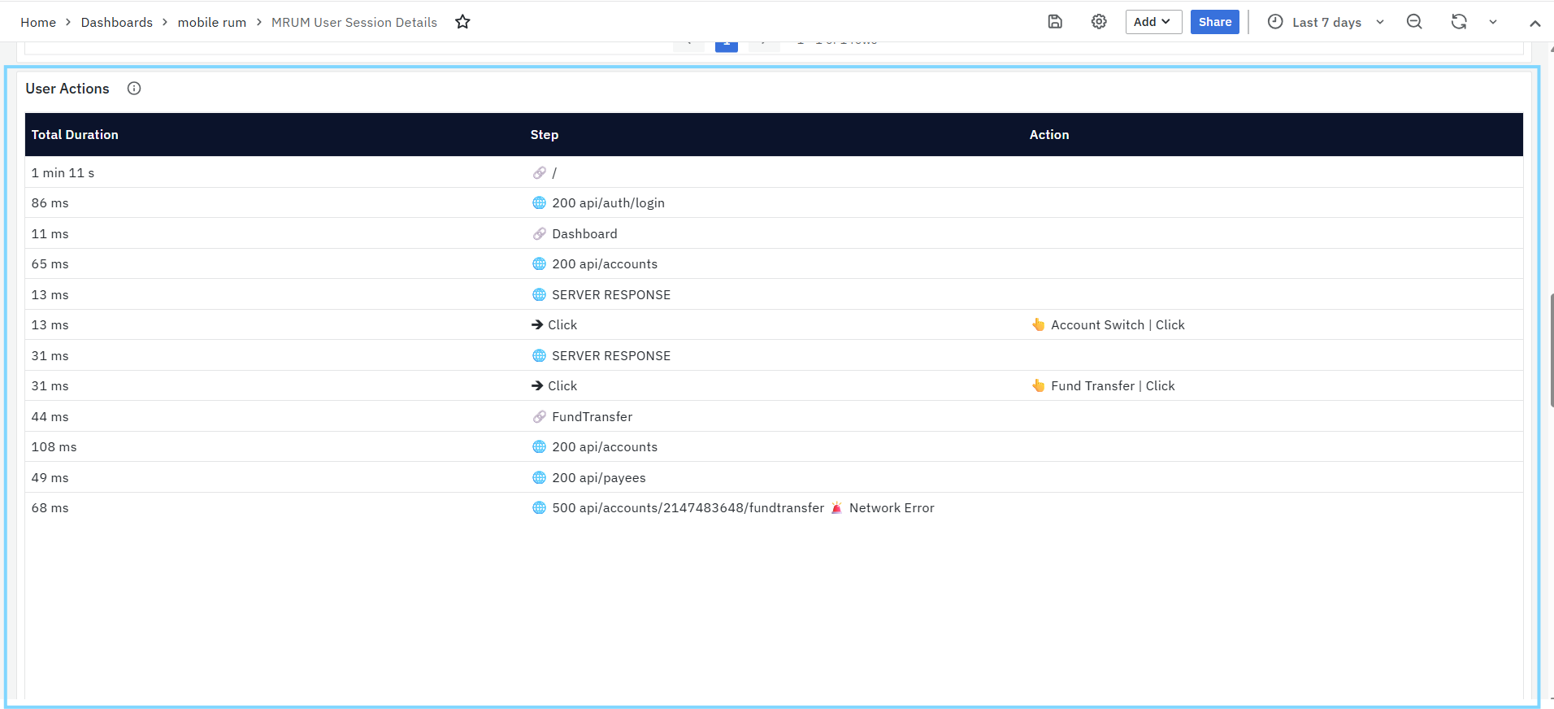The width and height of the screenshot is (1554, 709).
Task: Expand the refresh interval dropdown arrow
Action: [x=1493, y=22]
